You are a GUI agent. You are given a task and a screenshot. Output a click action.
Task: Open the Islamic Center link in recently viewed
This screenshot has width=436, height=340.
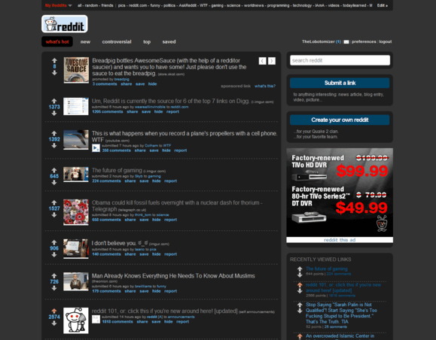[340, 336]
